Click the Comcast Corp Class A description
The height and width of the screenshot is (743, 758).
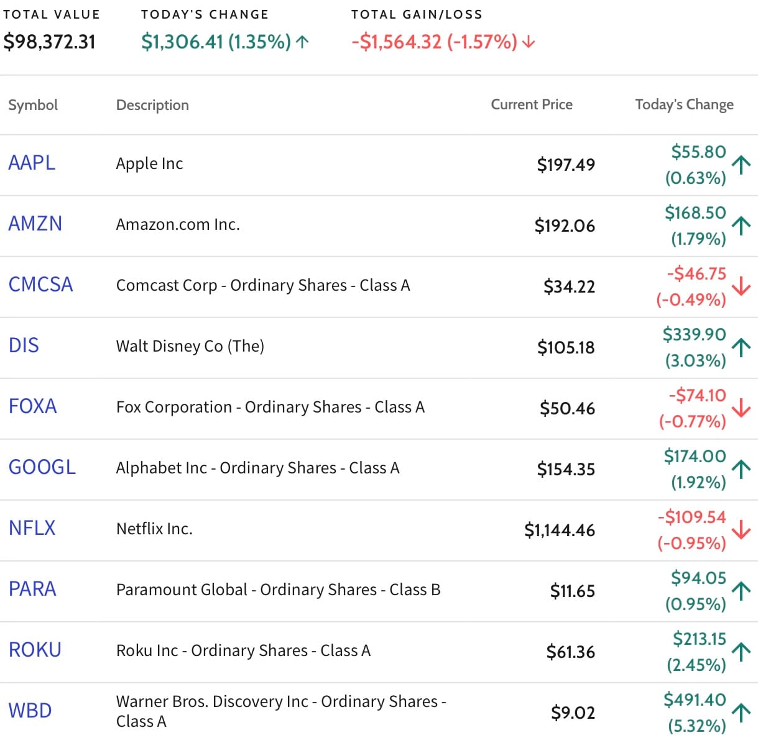tap(263, 285)
